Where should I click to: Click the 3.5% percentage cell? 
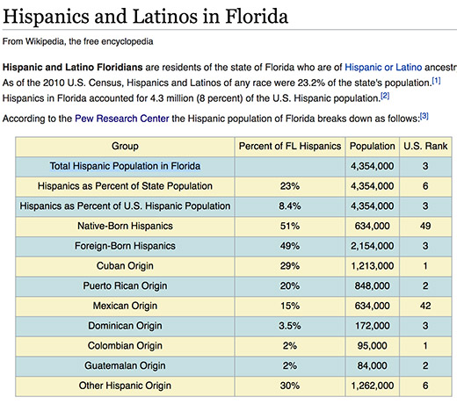290,326
